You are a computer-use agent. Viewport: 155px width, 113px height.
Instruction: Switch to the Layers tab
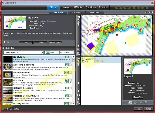(x=66, y=8)
